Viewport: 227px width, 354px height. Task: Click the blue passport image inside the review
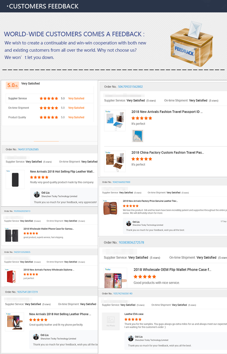(x=137, y=136)
